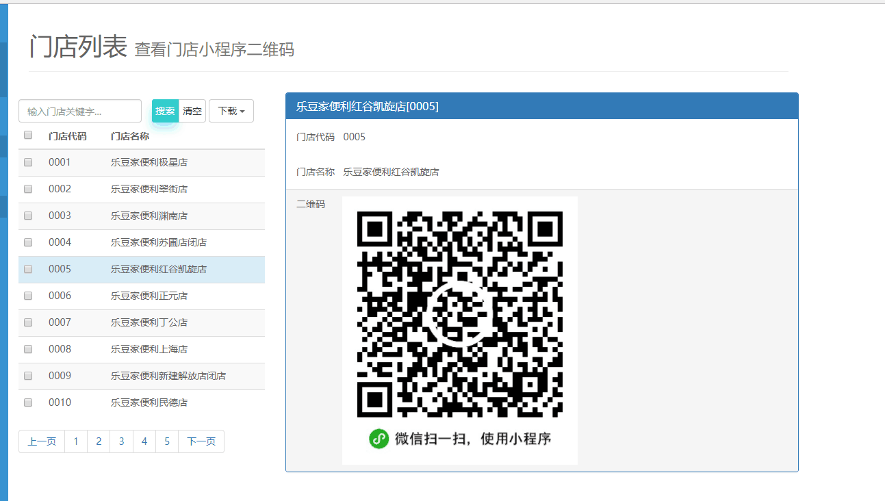Select row 乐豆家便利翠街店
Viewport: 885px width, 501px height.
(142, 190)
